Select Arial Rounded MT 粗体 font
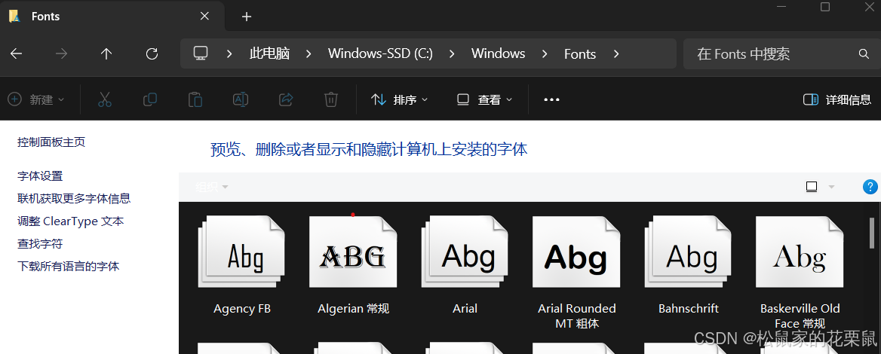Screen dimensions: 881x354 (x=576, y=272)
